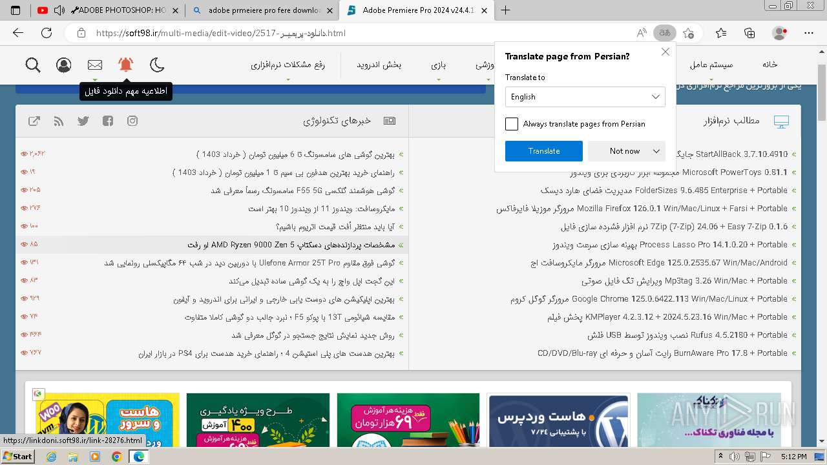The height and width of the screenshot is (465, 827).
Task: Open Process Lasso Pro 14.1.0.20 link
Action: coord(670,245)
